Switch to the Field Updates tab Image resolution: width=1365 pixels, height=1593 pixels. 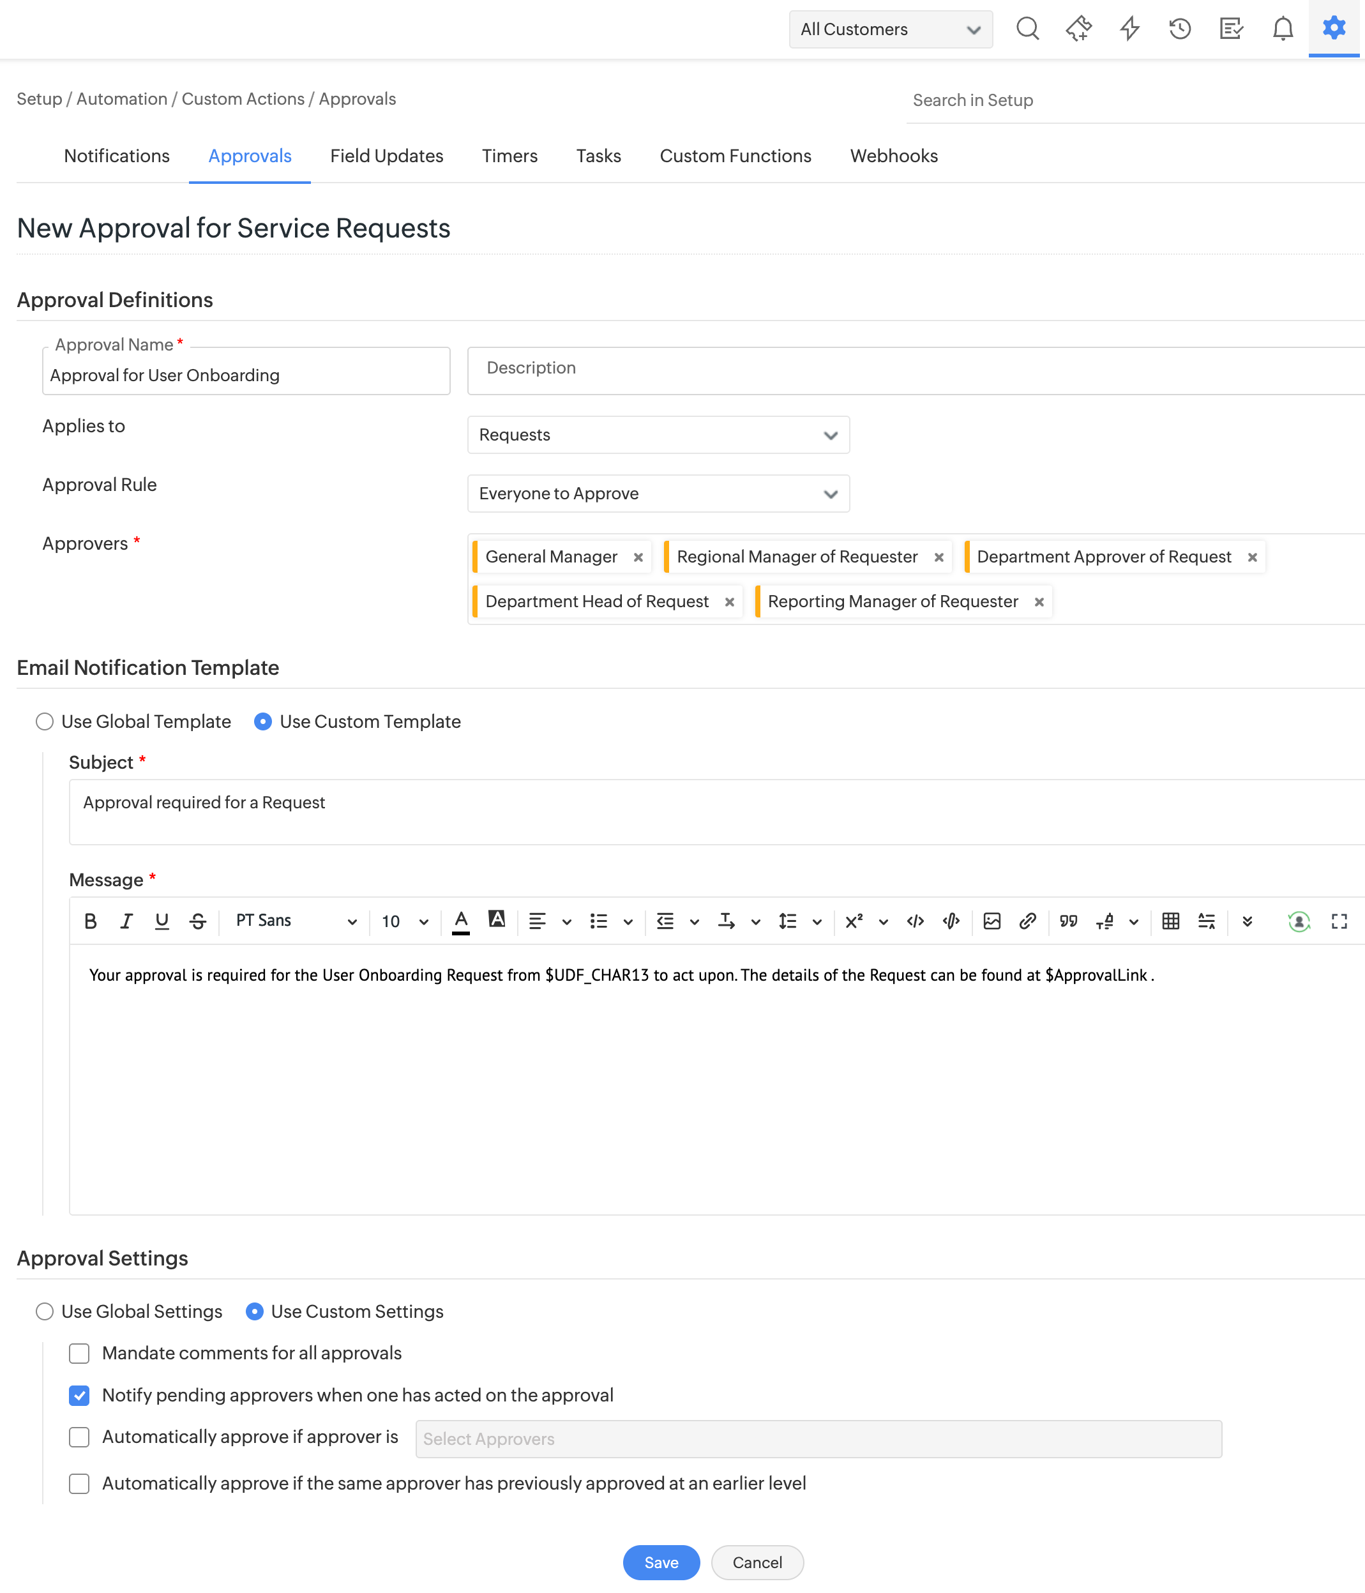tap(387, 156)
